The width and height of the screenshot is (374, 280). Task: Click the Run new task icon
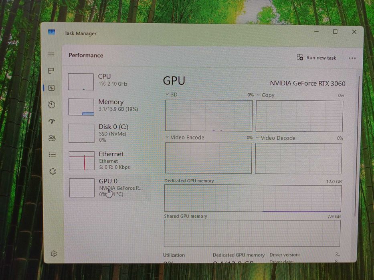tap(300, 57)
